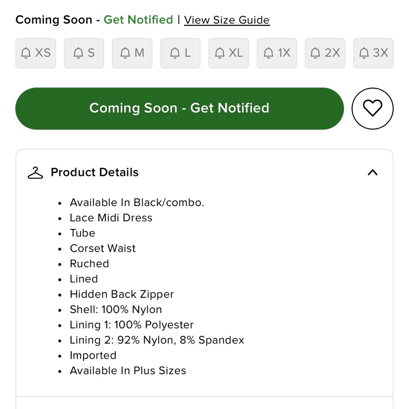Click the hanger icon beside Product Details
The height and width of the screenshot is (409, 409).
pos(35,173)
